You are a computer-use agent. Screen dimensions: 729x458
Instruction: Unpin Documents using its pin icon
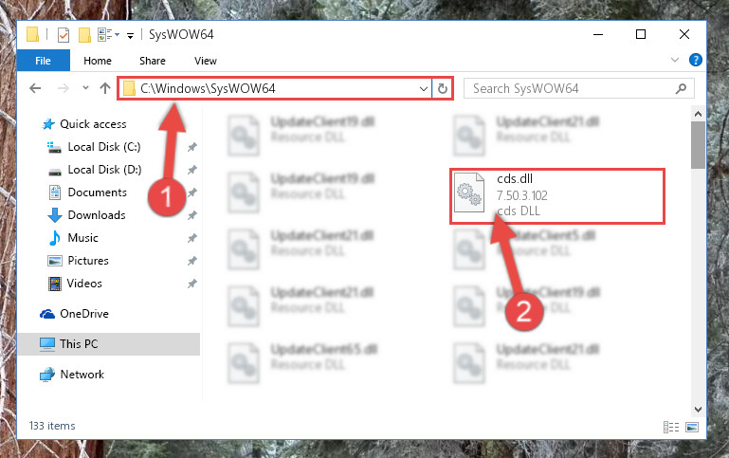(192, 192)
